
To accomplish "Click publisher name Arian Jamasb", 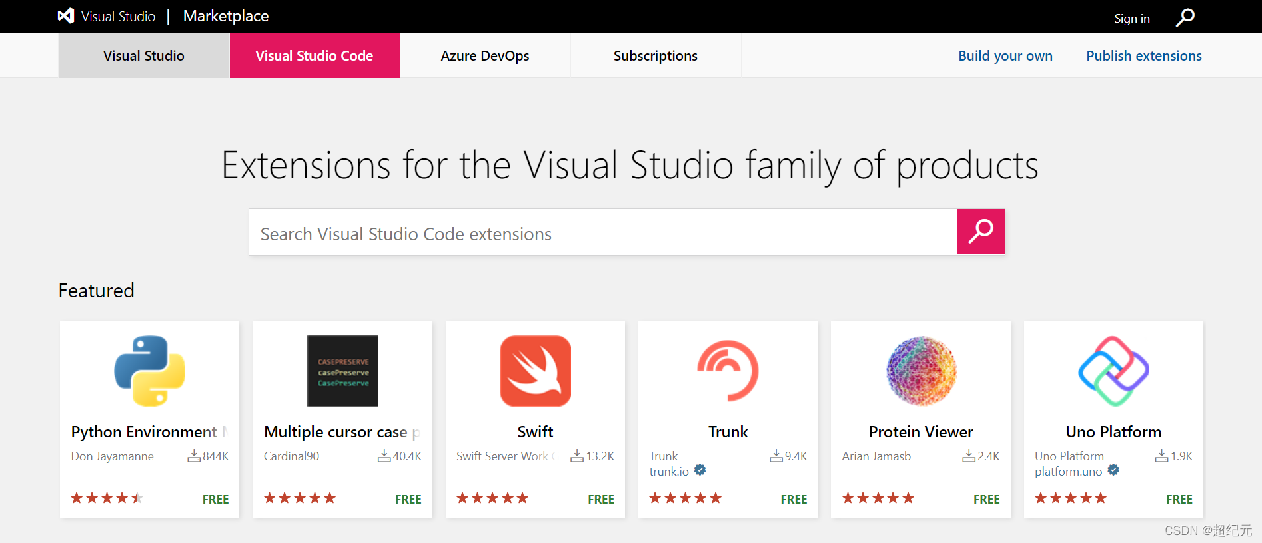I will [x=876, y=456].
